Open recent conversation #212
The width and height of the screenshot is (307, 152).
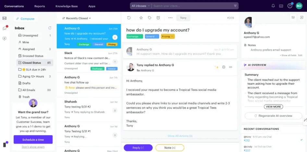coord(247,140)
